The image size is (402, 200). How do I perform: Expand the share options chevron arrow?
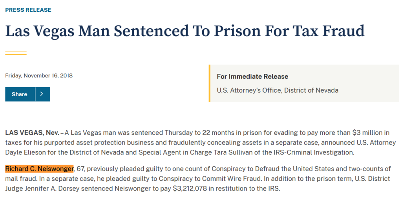tap(42, 94)
